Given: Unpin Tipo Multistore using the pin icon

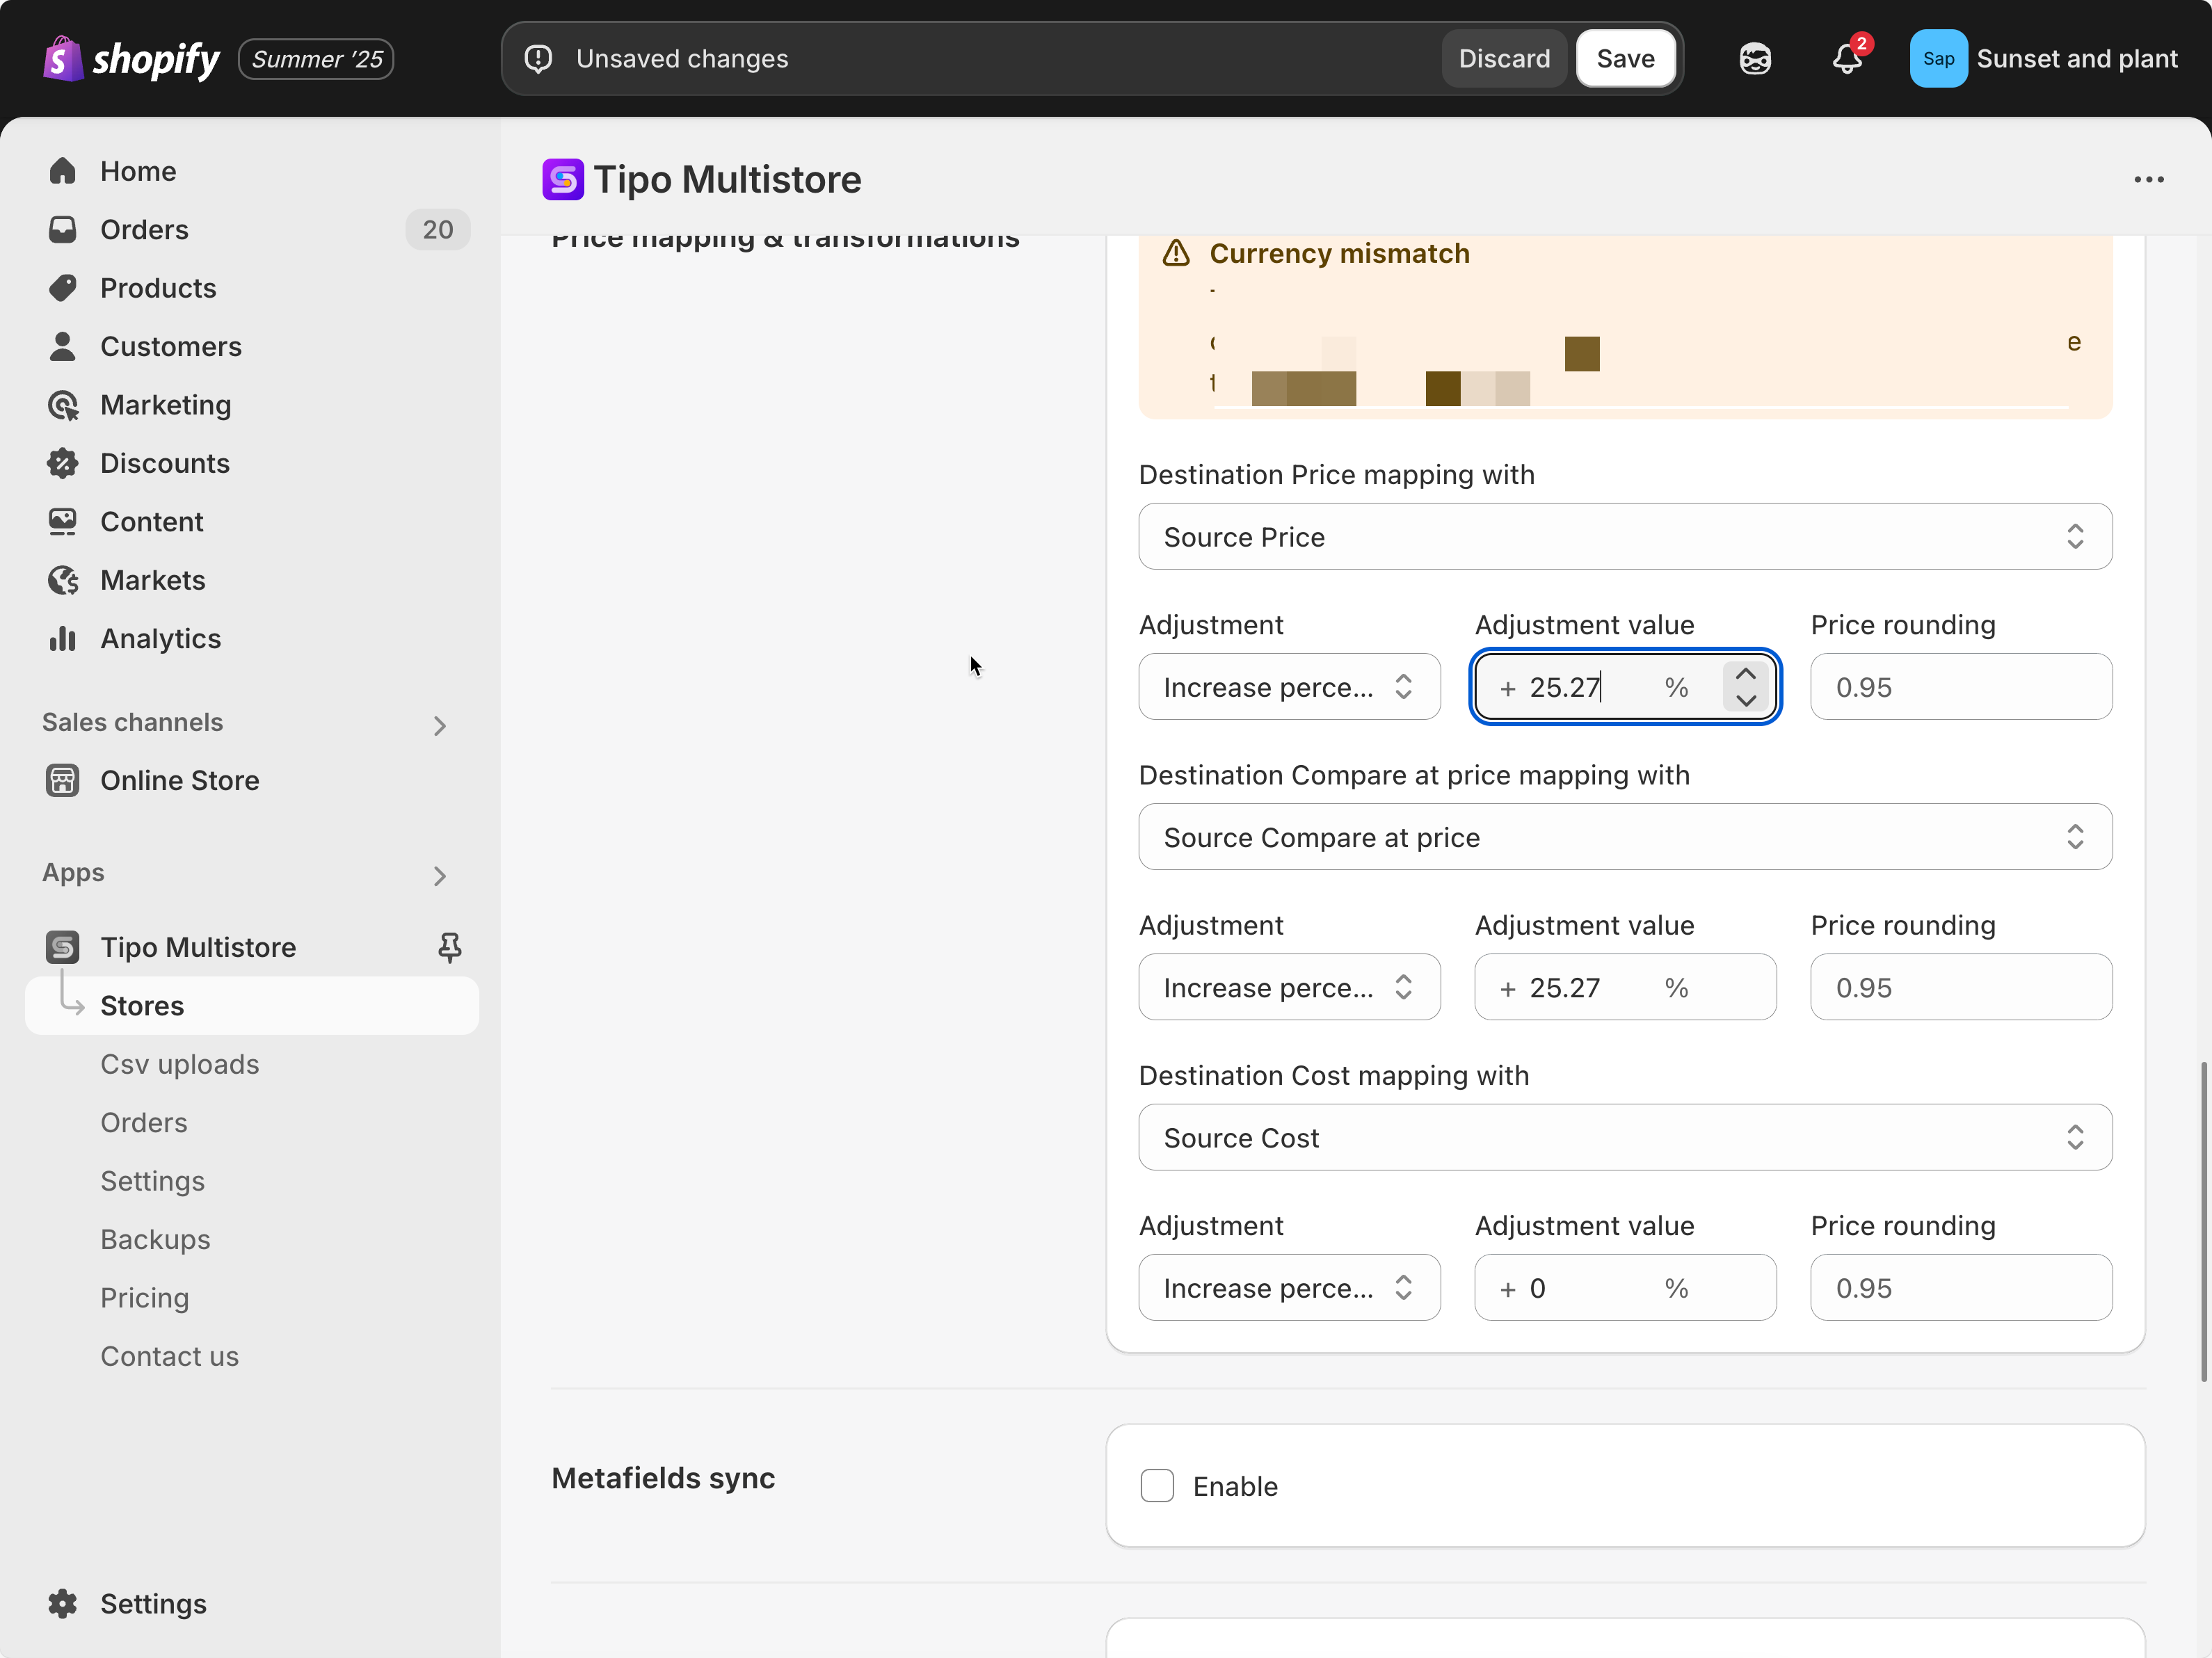Looking at the screenshot, I should [x=449, y=947].
